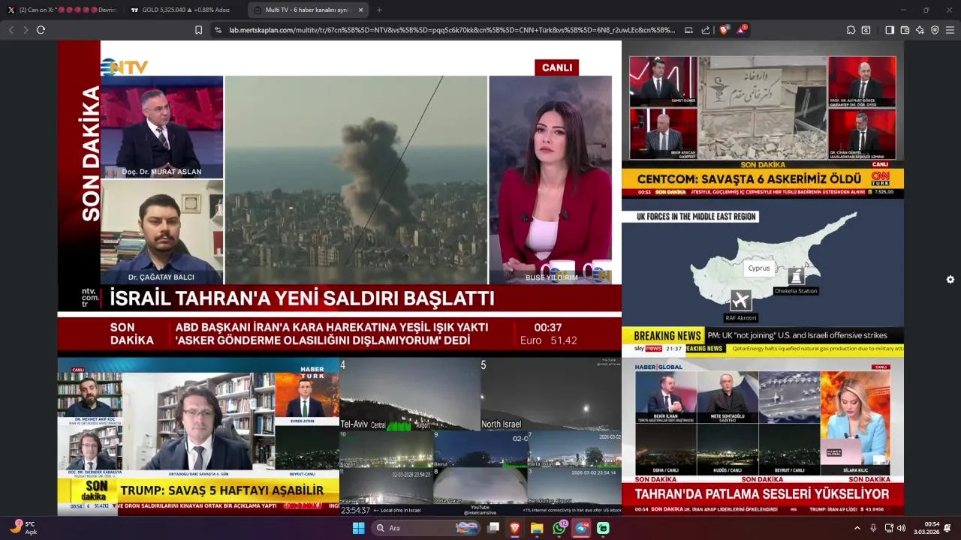Go forward in browser history

(x=26, y=30)
